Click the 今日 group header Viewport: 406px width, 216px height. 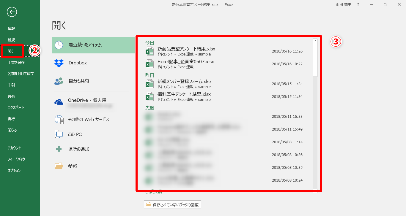click(150, 42)
